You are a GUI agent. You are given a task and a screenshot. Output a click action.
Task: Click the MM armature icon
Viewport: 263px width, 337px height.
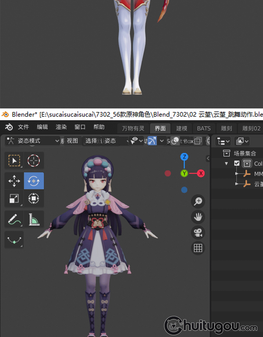pyautogui.click(x=247, y=174)
